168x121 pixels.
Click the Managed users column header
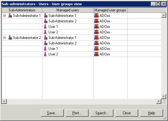(68, 10)
